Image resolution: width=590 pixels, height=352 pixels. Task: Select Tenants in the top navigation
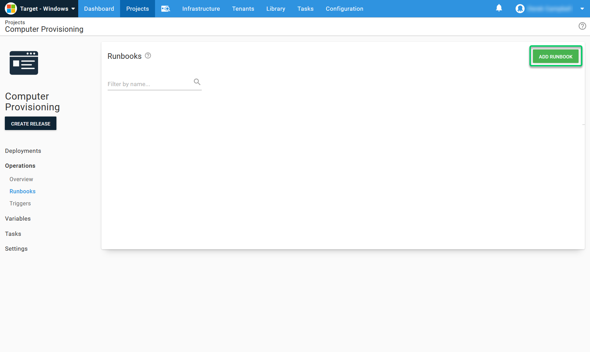point(243,9)
